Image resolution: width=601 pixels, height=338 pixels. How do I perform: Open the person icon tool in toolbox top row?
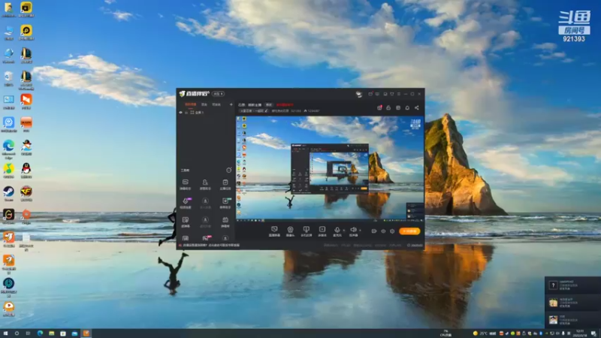click(x=205, y=184)
